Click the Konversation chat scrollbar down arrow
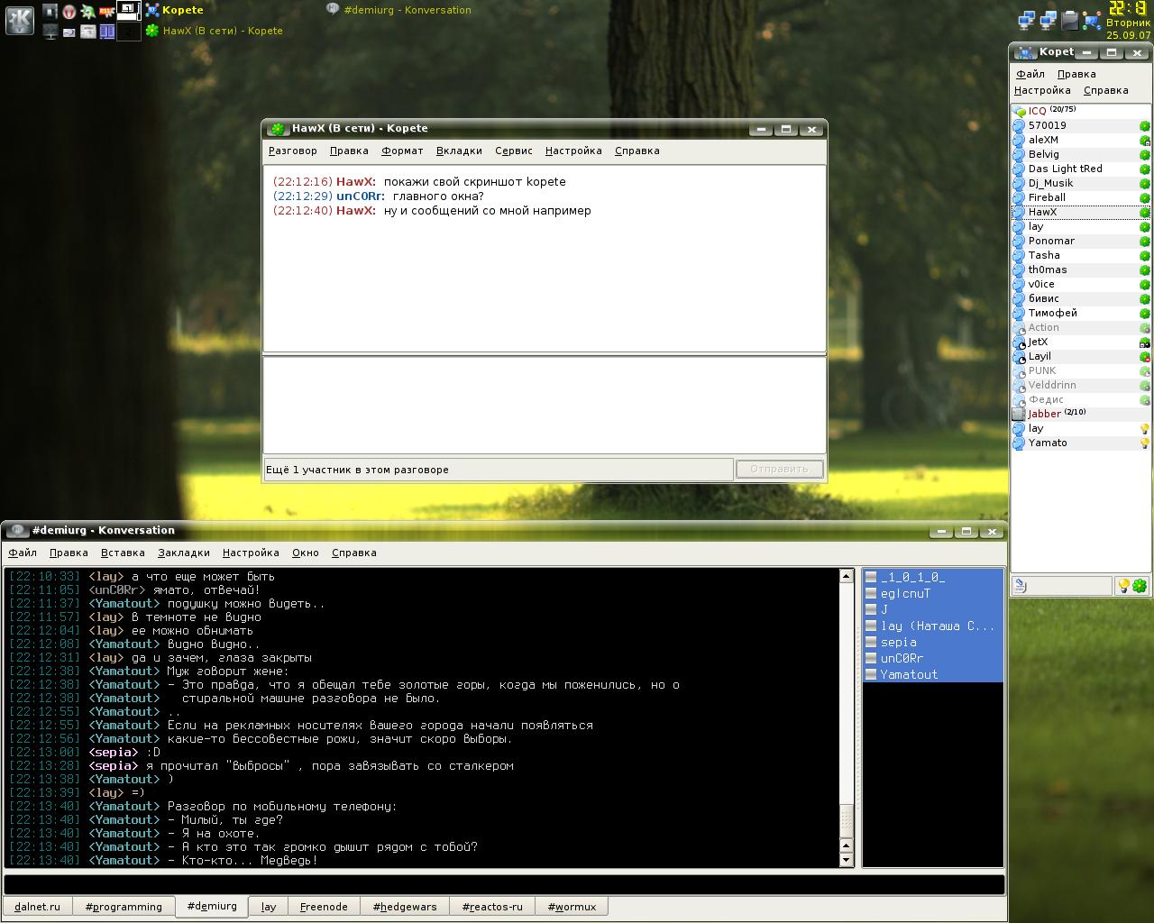 (846, 860)
